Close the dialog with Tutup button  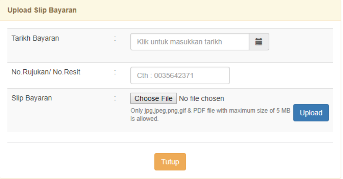(x=170, y=162)
